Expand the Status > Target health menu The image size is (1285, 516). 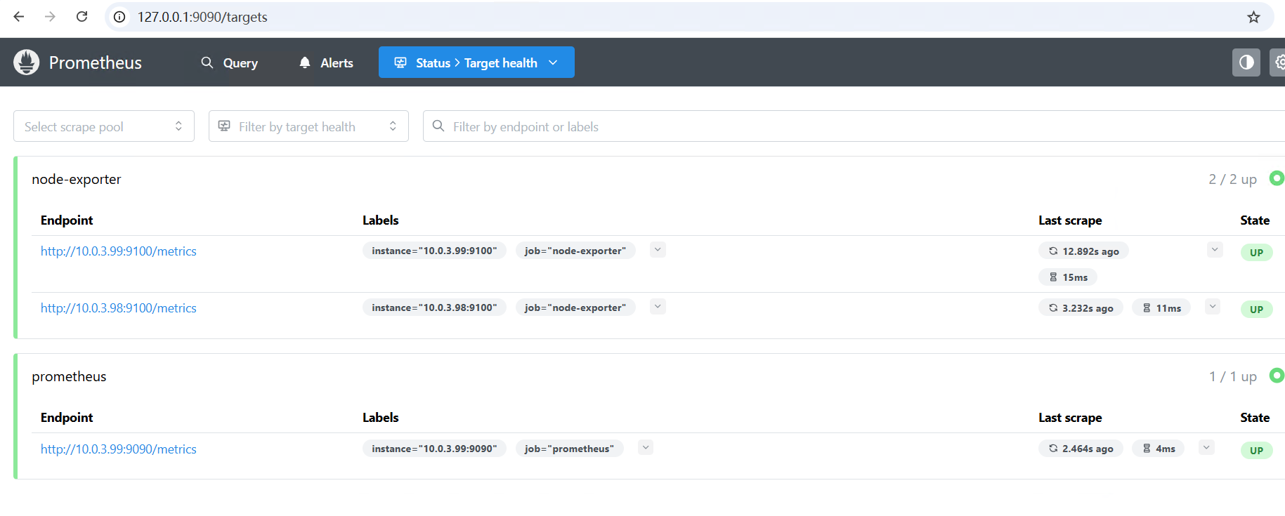tap(476, 62)
